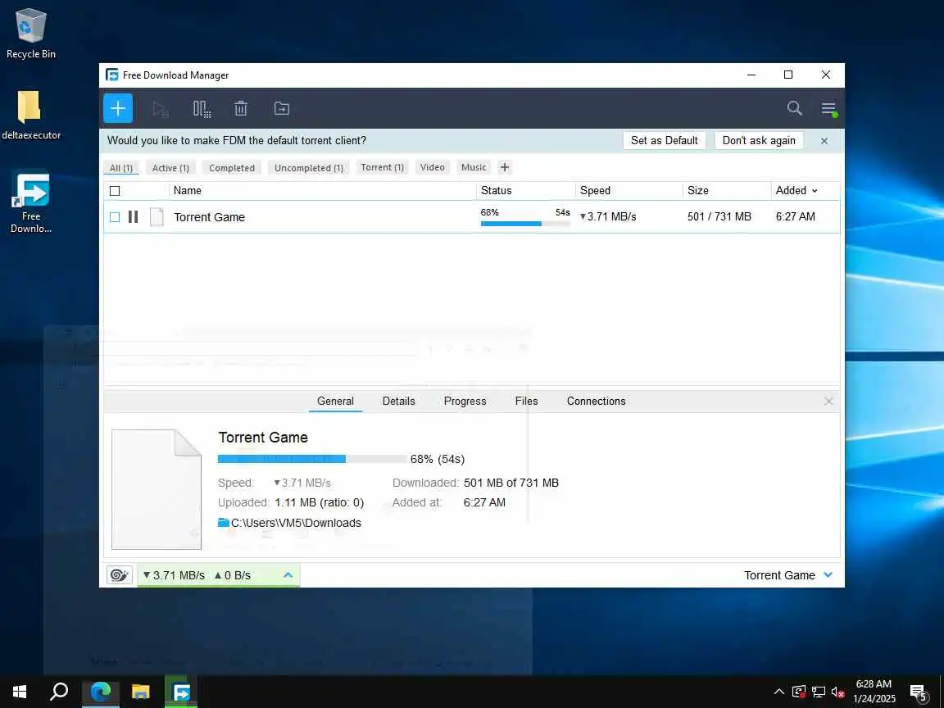944x708 pixels.
Task: Click the Status column header
Action: (x=525, y=191)
